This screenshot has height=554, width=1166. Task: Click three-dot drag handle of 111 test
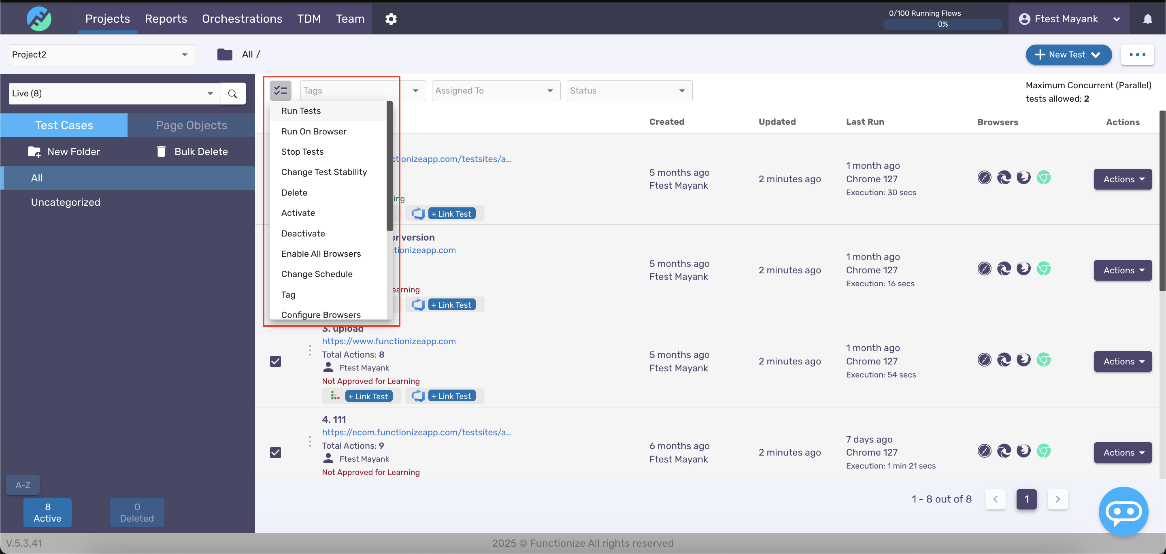point(310,441)
